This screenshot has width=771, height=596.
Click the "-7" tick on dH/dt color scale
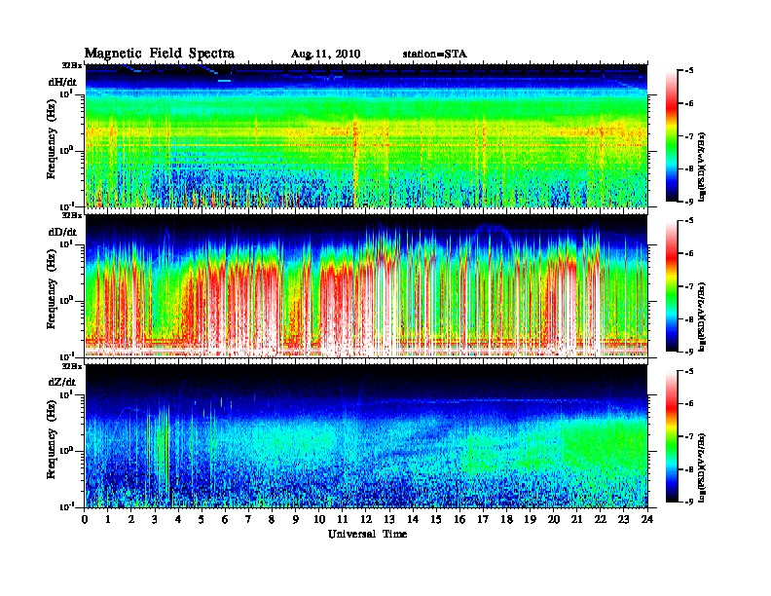point(689,136)
